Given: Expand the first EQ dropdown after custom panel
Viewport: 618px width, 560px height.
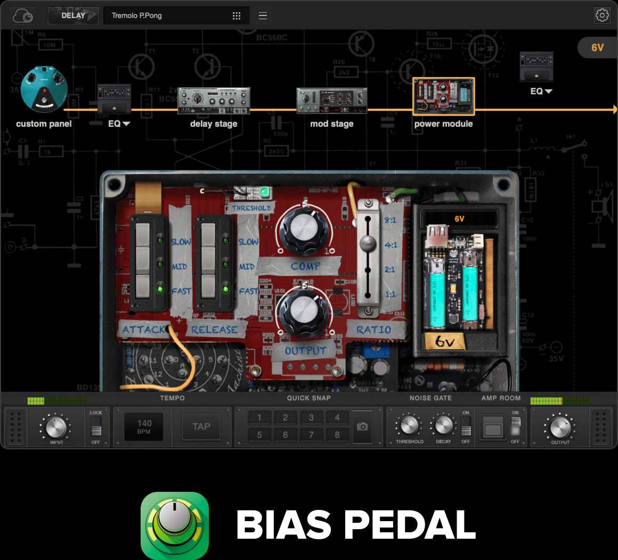Looking at the screenshot, I should (119, 123).
